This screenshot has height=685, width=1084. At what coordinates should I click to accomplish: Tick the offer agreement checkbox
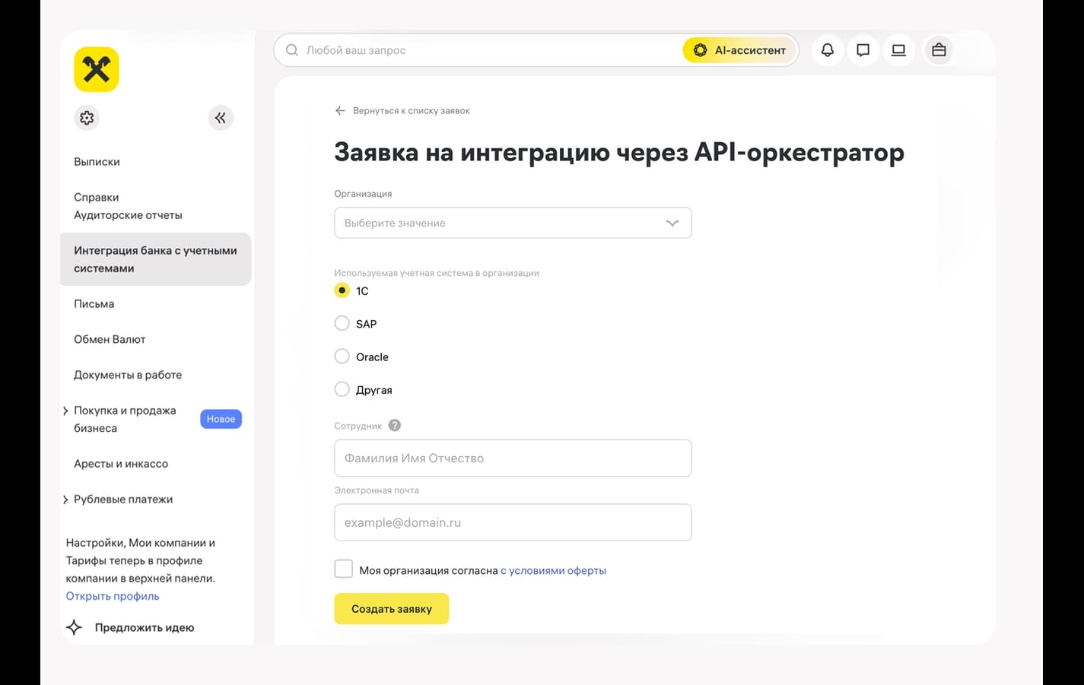[344, 569]
